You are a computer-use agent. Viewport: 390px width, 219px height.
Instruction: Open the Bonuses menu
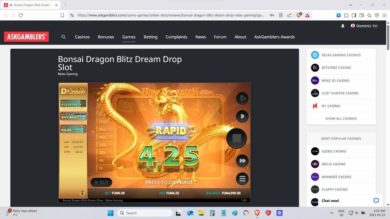coord(106,37)
